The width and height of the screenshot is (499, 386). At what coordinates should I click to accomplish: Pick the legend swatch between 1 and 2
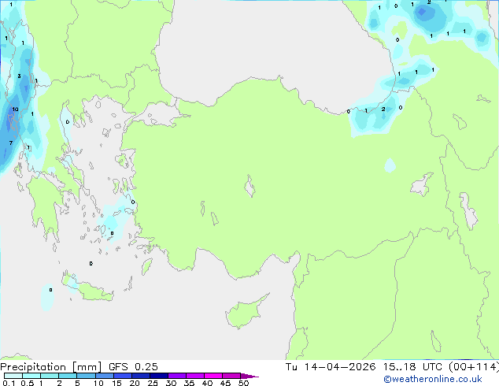[50, 376]
